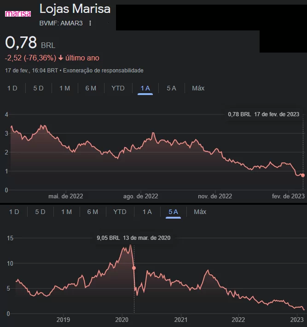Click the 2022 axis label in lower chart
This screenshot has width=307, height=327.
coord(238,320)
